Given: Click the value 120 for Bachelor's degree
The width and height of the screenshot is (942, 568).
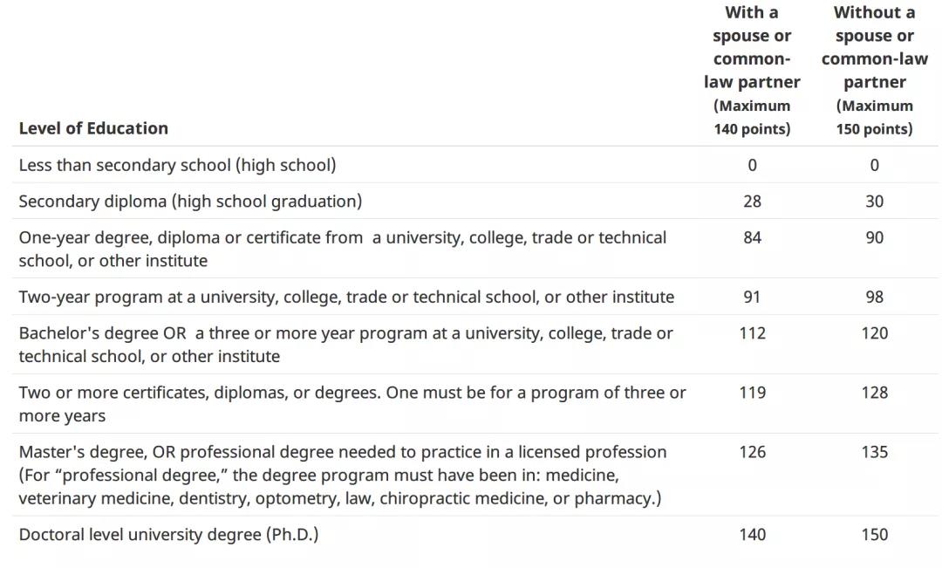Looking at the screenshot, I should [875, 333].
